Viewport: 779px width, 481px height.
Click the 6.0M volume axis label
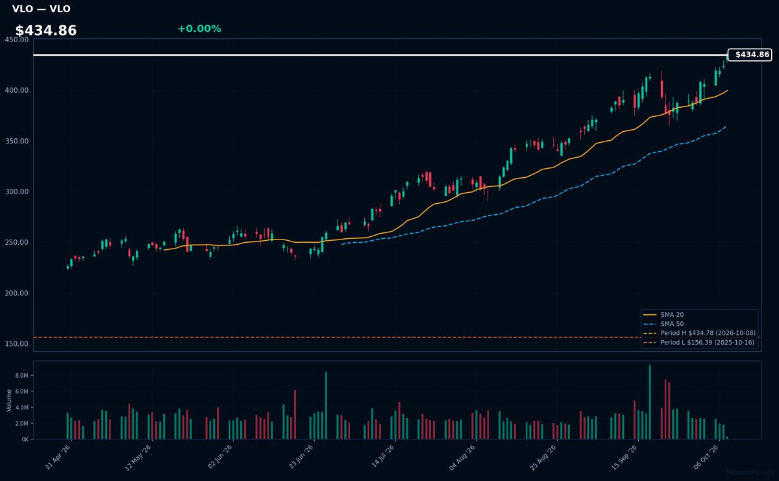tap(21, 391)
